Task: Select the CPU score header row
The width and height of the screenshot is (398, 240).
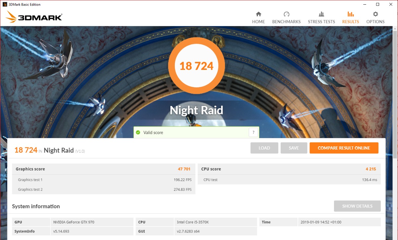Action: pyautogui.click(x=289, y=169)
